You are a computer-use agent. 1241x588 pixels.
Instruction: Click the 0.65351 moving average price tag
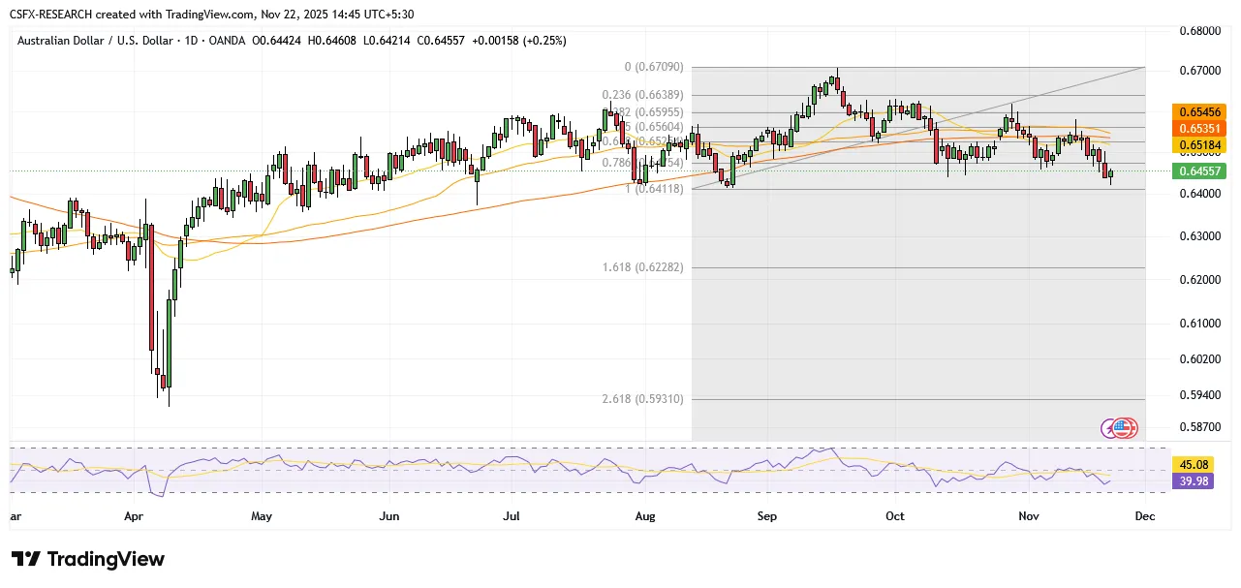coord(1199,128)
